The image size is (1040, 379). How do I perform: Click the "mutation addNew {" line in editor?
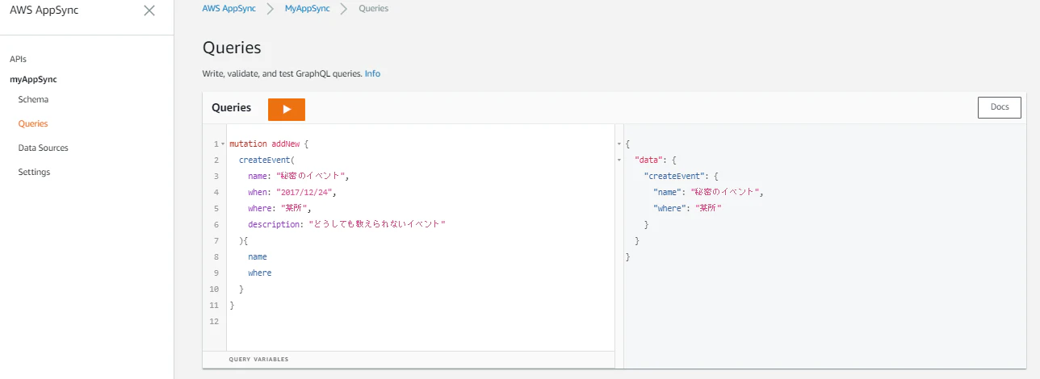pos(269,144)
